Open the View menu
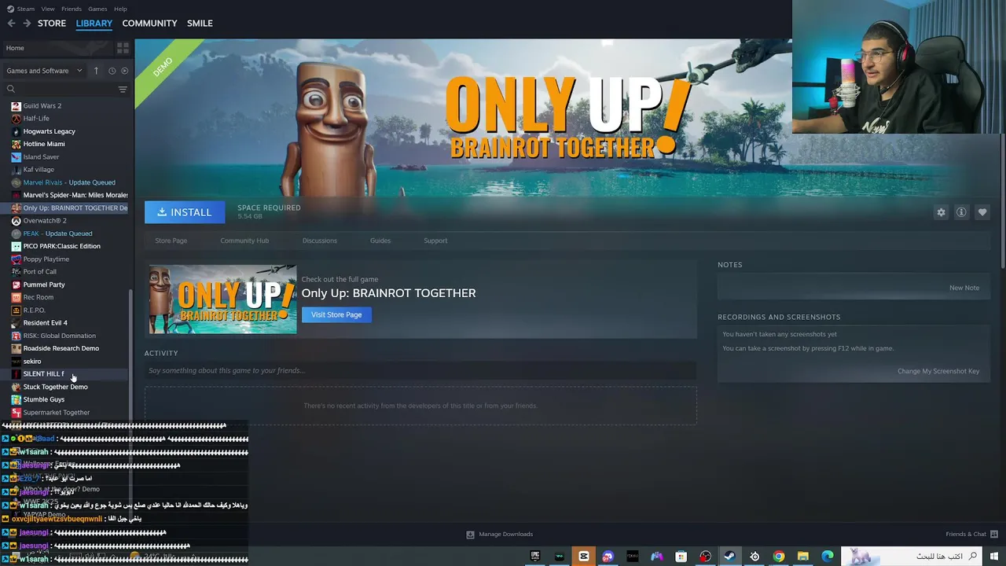 (48, 9)
